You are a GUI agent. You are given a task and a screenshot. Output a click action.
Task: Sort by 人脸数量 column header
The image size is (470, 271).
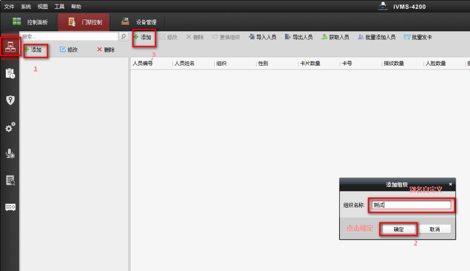coord(436,63)
